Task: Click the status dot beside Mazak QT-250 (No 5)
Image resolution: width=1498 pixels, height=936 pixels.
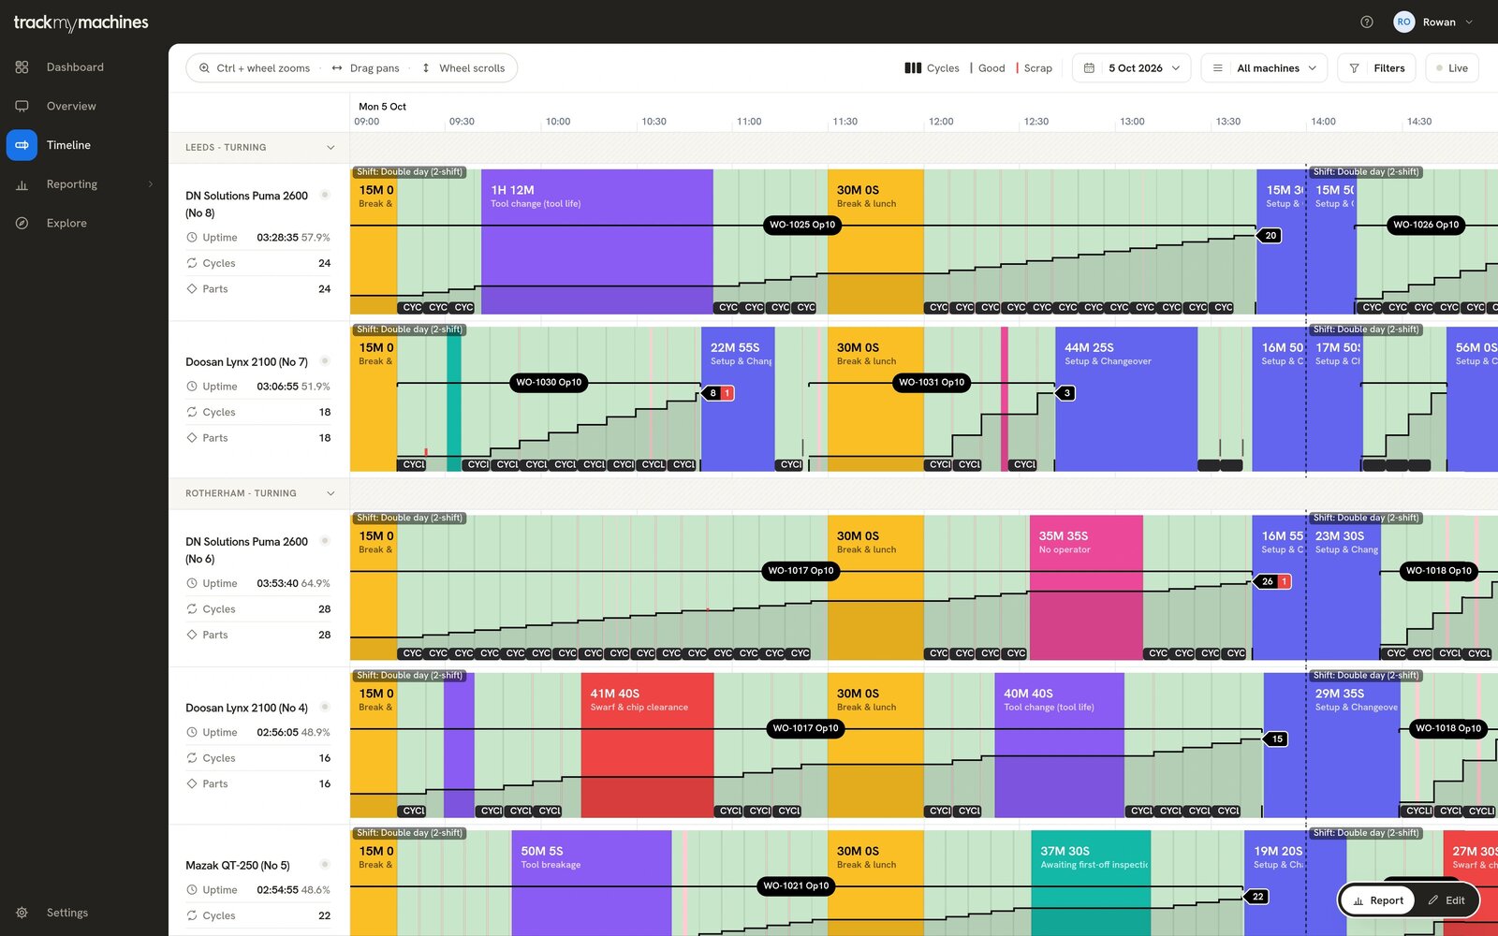Action: click(x=325, y=864)
